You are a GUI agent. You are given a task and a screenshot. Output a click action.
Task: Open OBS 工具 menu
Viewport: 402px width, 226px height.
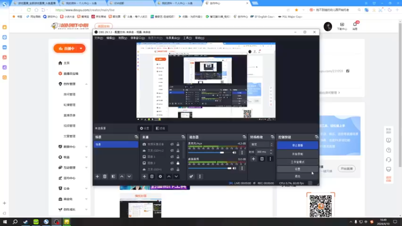(187, 38)
